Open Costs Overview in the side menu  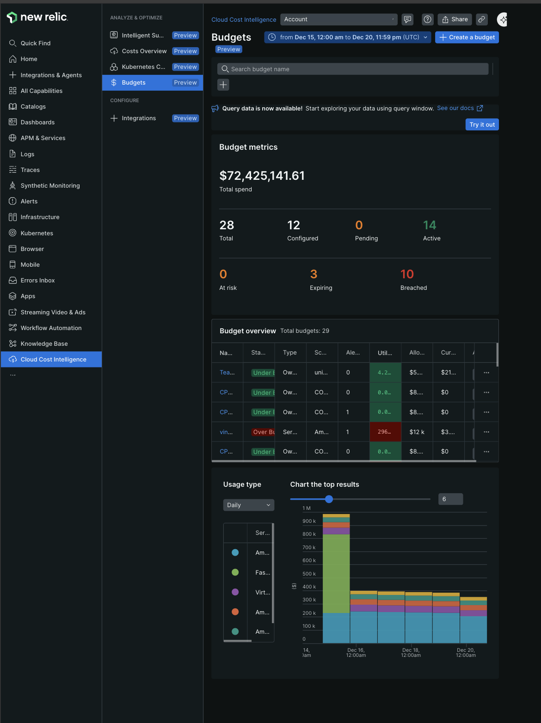[x=144, y=51]
